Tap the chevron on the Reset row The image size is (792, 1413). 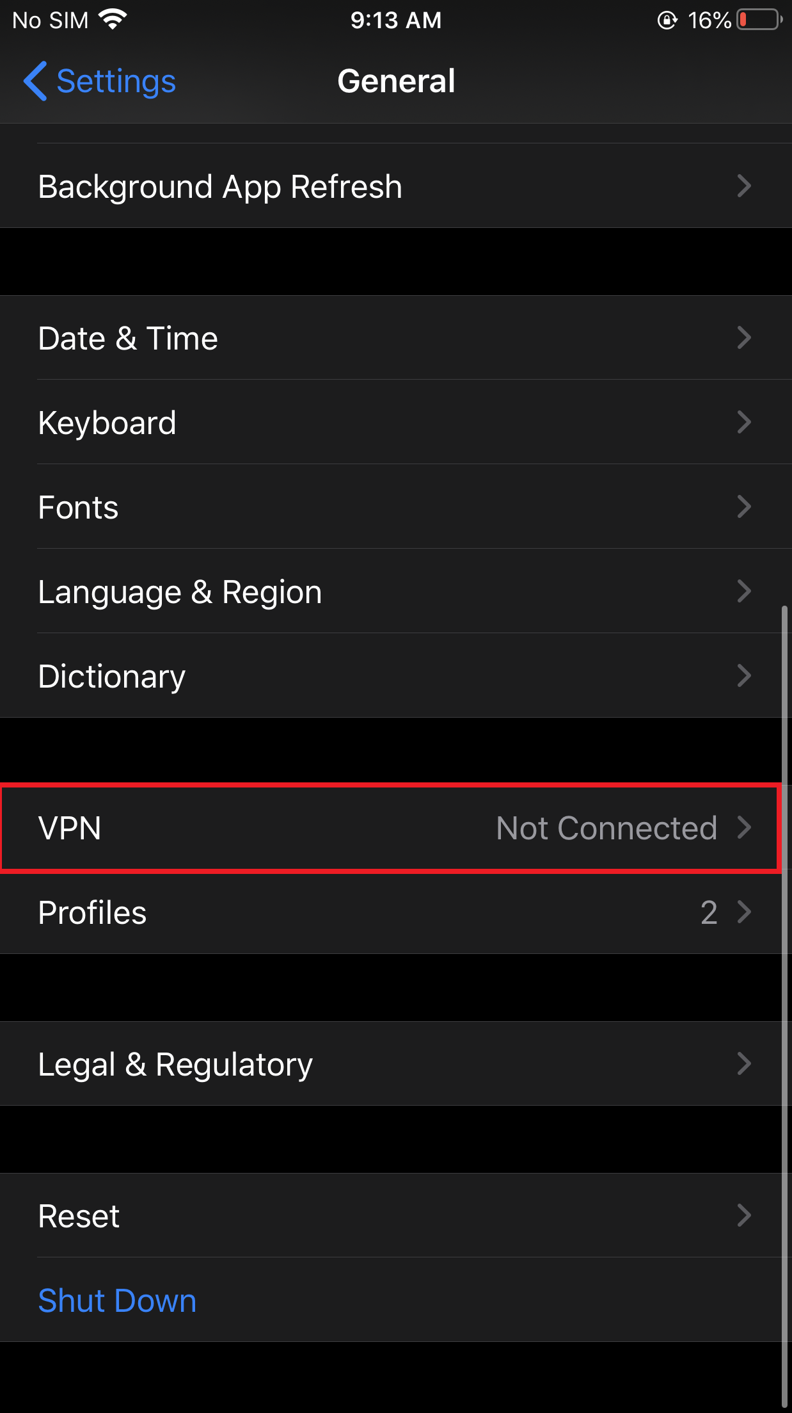coord(743,1215)
